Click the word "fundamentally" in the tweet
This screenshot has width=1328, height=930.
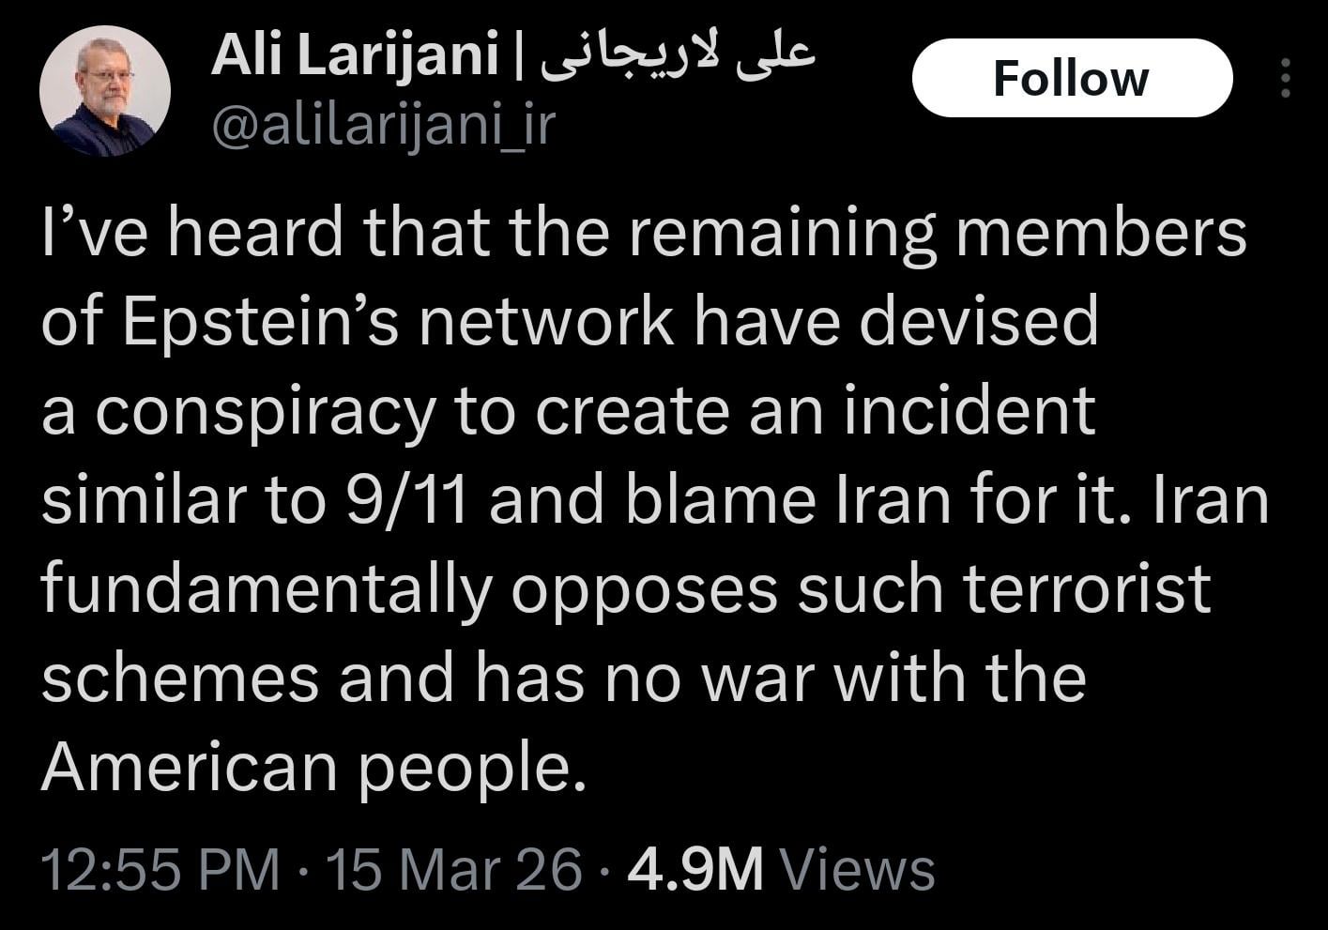coord(266,589)
